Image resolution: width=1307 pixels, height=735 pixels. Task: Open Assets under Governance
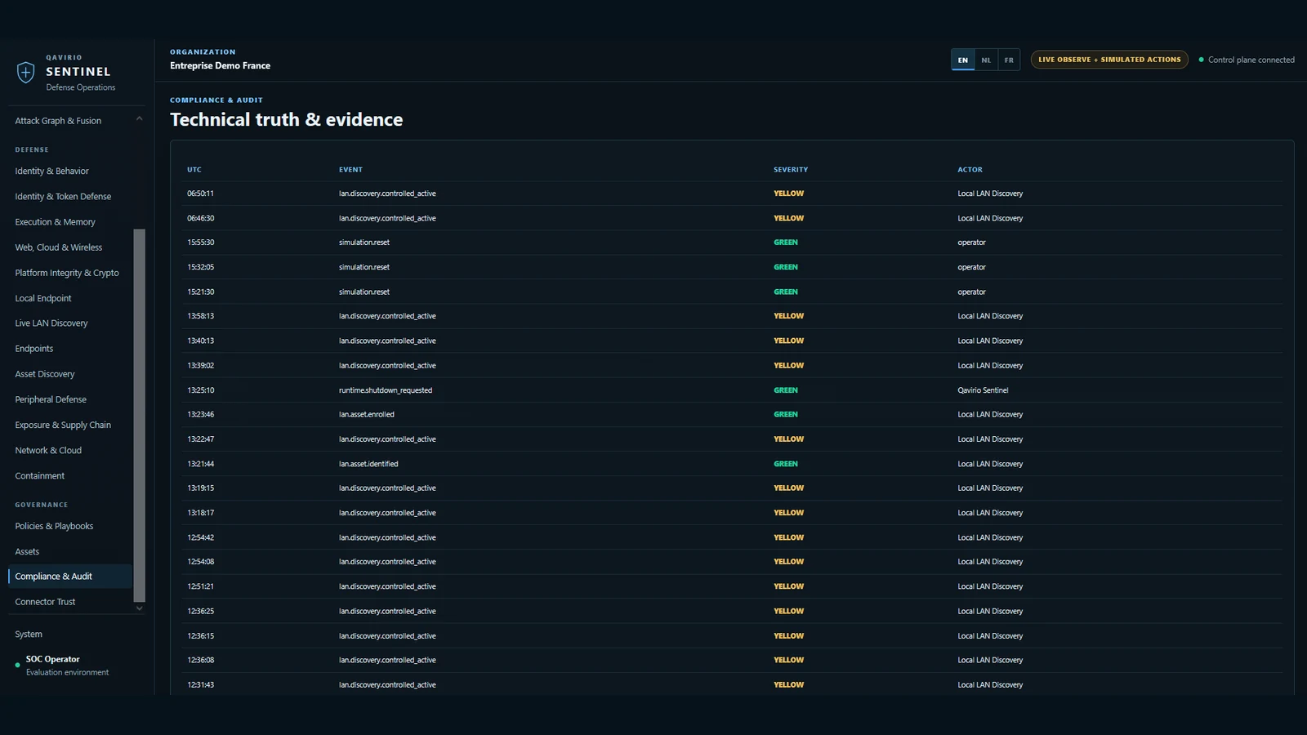(x=27, y=552)
